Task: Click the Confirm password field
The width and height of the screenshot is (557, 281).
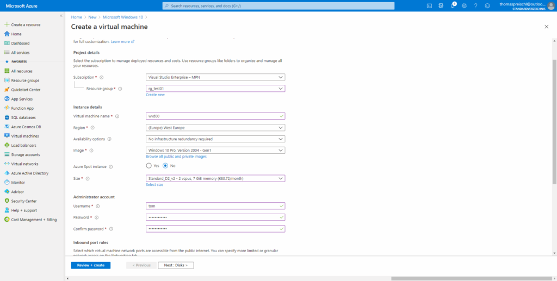Action: pyautogui.click(x=215, y=229)
